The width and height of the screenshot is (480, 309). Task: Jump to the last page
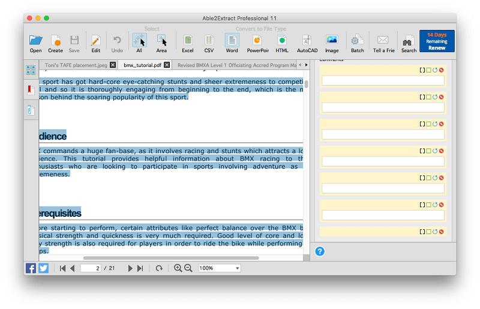pos(140,268)
